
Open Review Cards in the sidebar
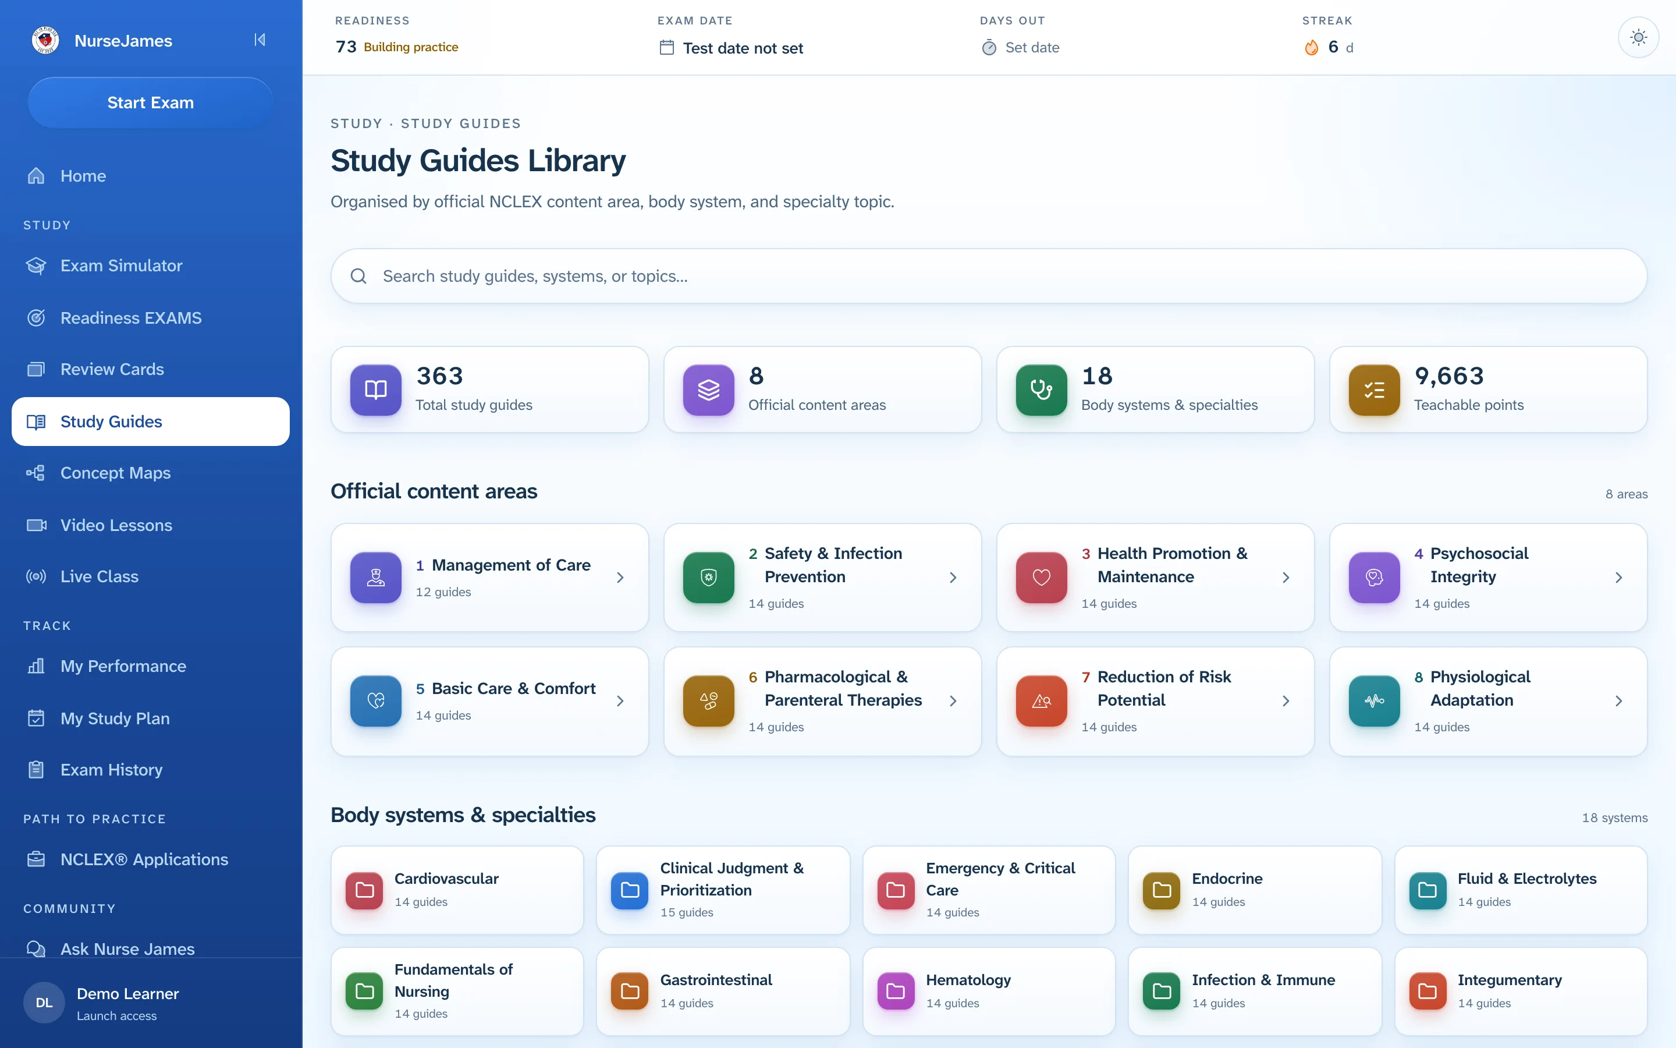[150, 370]
